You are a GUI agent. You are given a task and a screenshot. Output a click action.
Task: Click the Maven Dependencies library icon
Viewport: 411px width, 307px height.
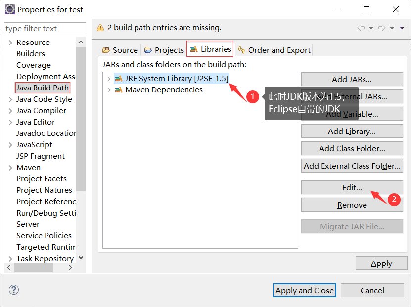119,90
